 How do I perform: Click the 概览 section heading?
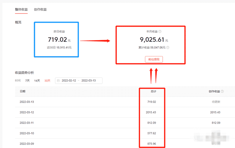18,22
